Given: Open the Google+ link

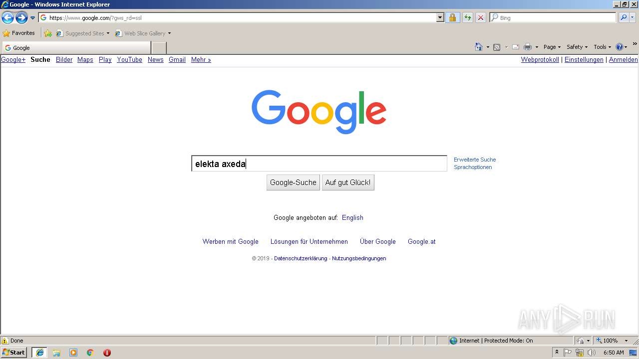Looking at the screenshot, I should [x=13, y=59].
